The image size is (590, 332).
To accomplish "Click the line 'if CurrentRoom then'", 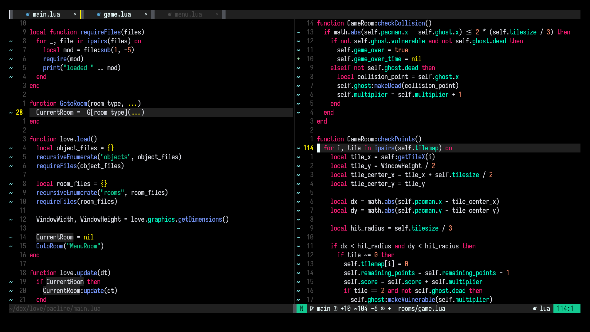I will [x=69, y=282].
